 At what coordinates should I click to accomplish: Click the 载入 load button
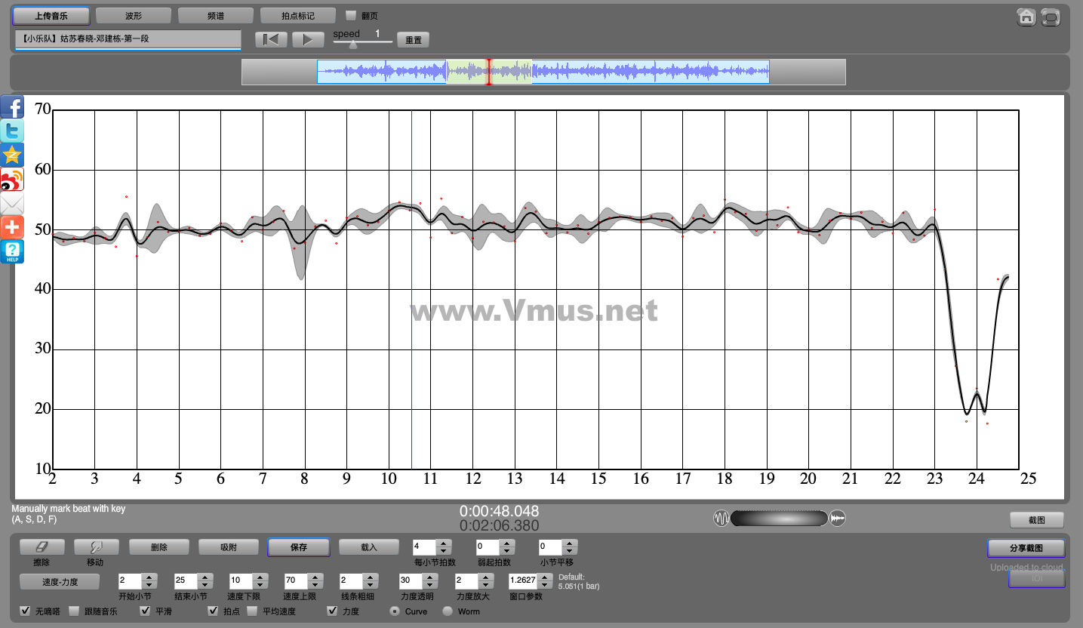[x=369, y=547]
